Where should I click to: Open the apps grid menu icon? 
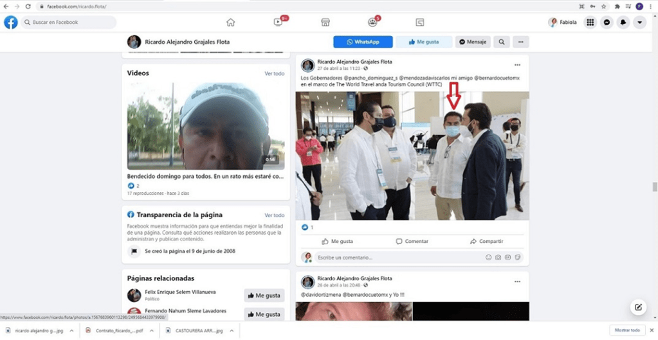click(x=590, y=22)
